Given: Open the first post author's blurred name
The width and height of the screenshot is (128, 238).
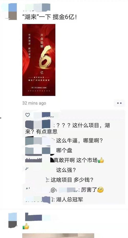Looking at the screenshot, I should (x=36, y=7).
